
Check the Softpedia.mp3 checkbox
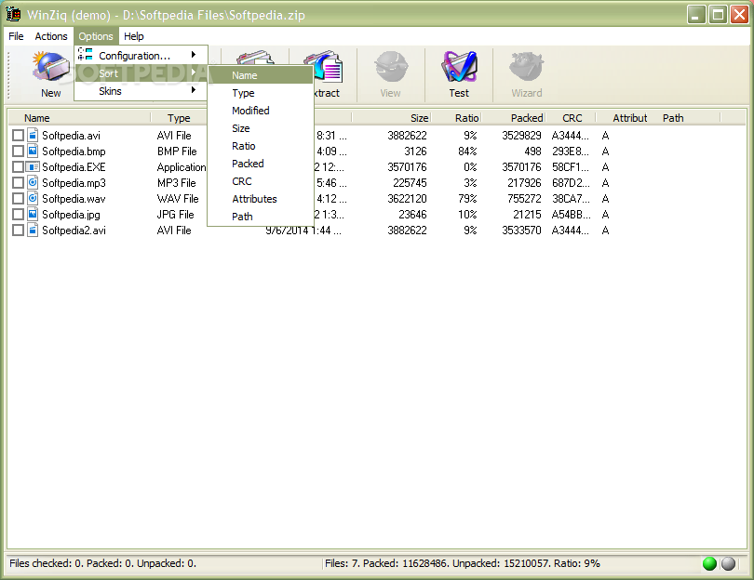(18, 183)
